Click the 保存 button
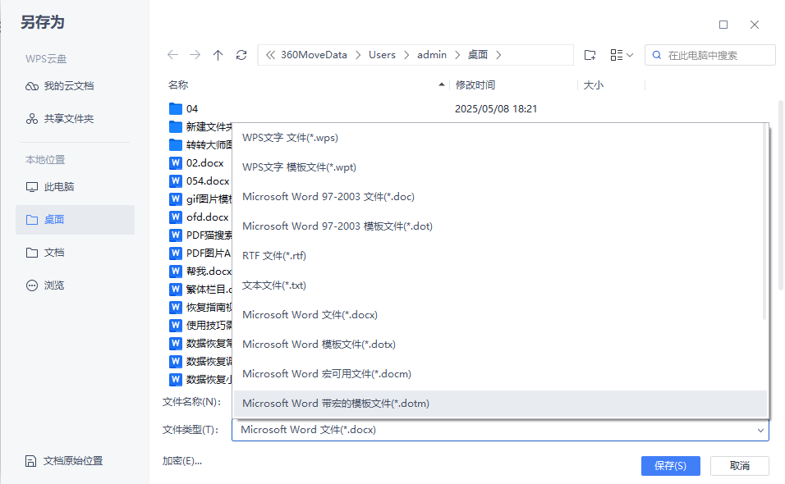 point(670,465)
